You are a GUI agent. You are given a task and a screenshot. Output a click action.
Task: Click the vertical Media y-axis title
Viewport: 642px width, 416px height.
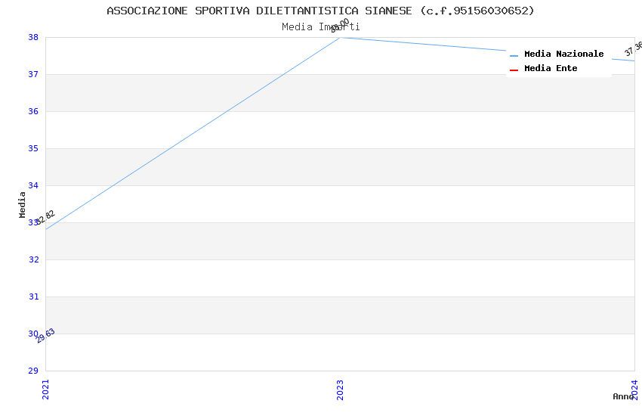tap(22, 204)
